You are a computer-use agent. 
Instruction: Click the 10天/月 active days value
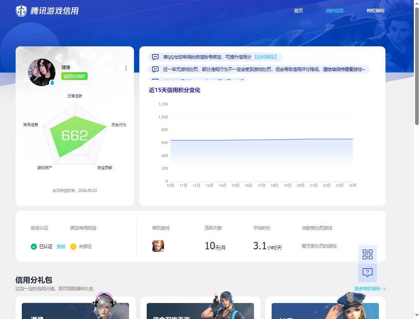coord(215,246)
